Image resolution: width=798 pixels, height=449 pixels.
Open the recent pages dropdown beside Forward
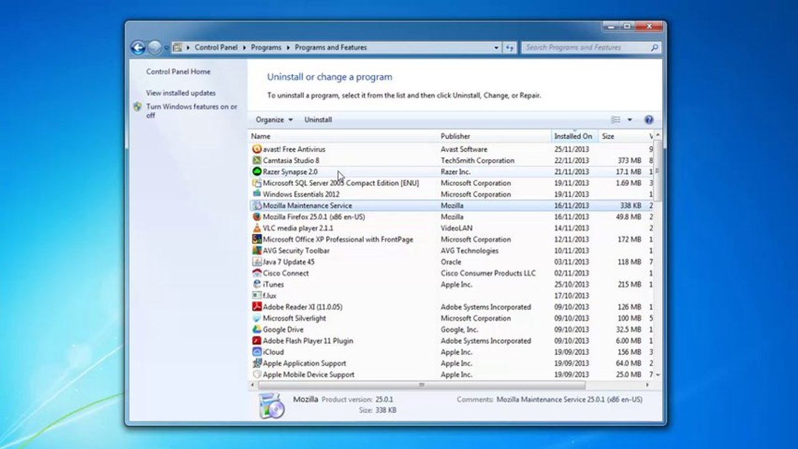[167, 47]
